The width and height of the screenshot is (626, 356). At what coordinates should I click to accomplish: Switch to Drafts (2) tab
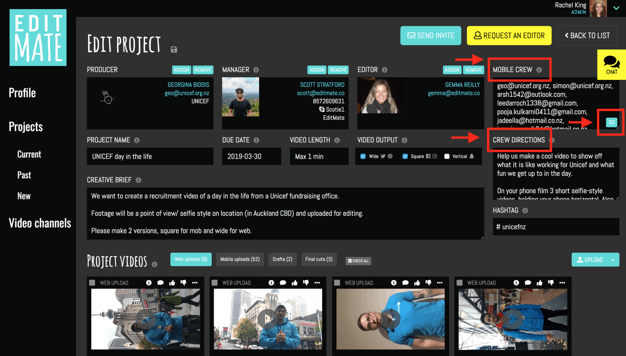click(x=282, y=259)
